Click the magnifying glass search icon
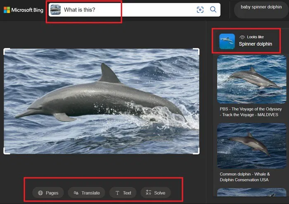Viewport: 289px width, 204px height. pos(213,9)
